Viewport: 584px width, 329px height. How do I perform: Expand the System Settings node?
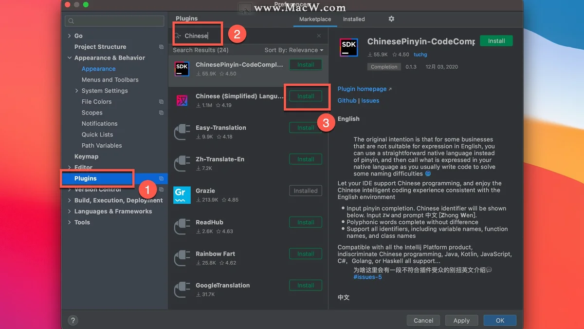tap(76, 91)
